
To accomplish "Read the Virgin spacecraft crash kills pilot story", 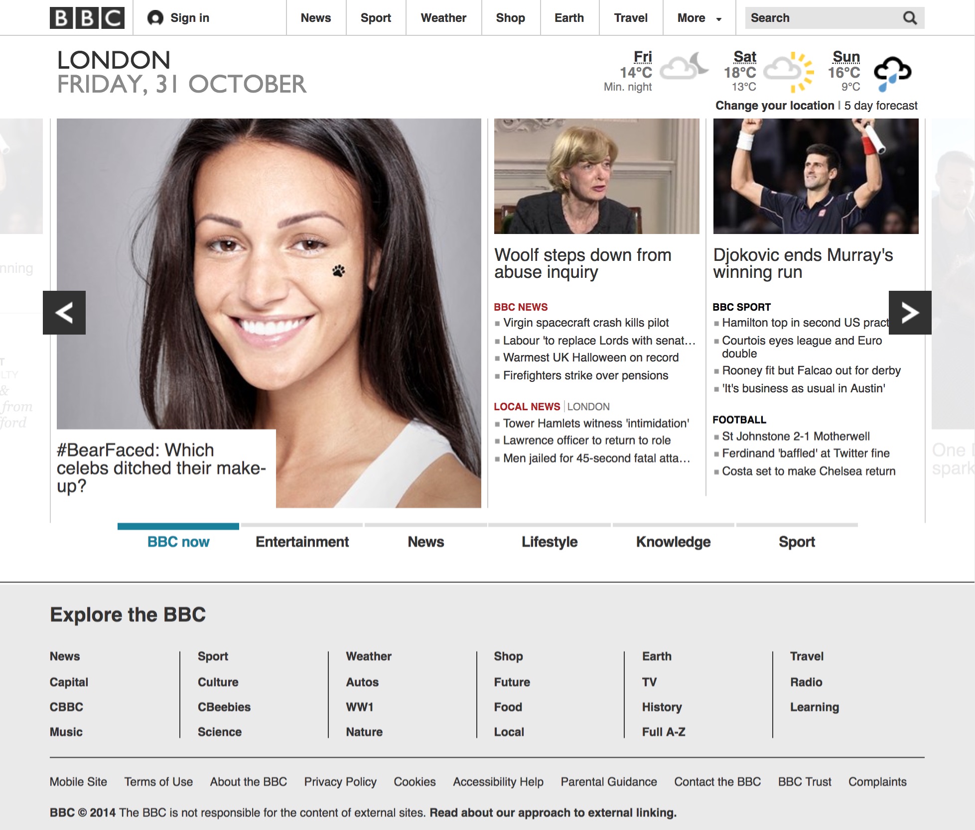I will (585, 323).
